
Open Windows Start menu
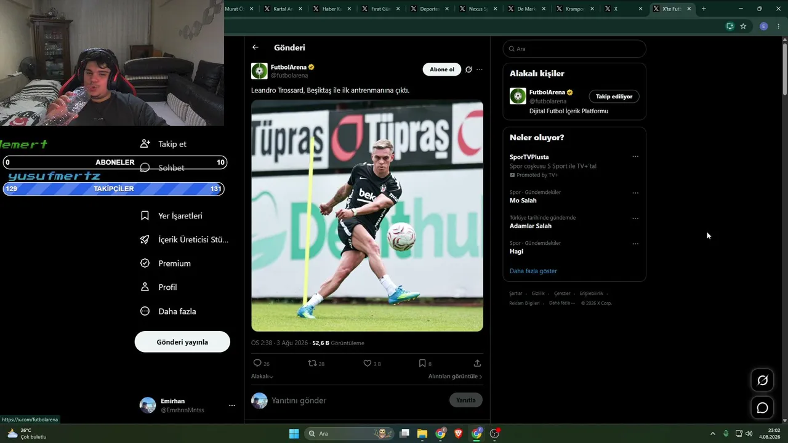(x=294, y=434)
